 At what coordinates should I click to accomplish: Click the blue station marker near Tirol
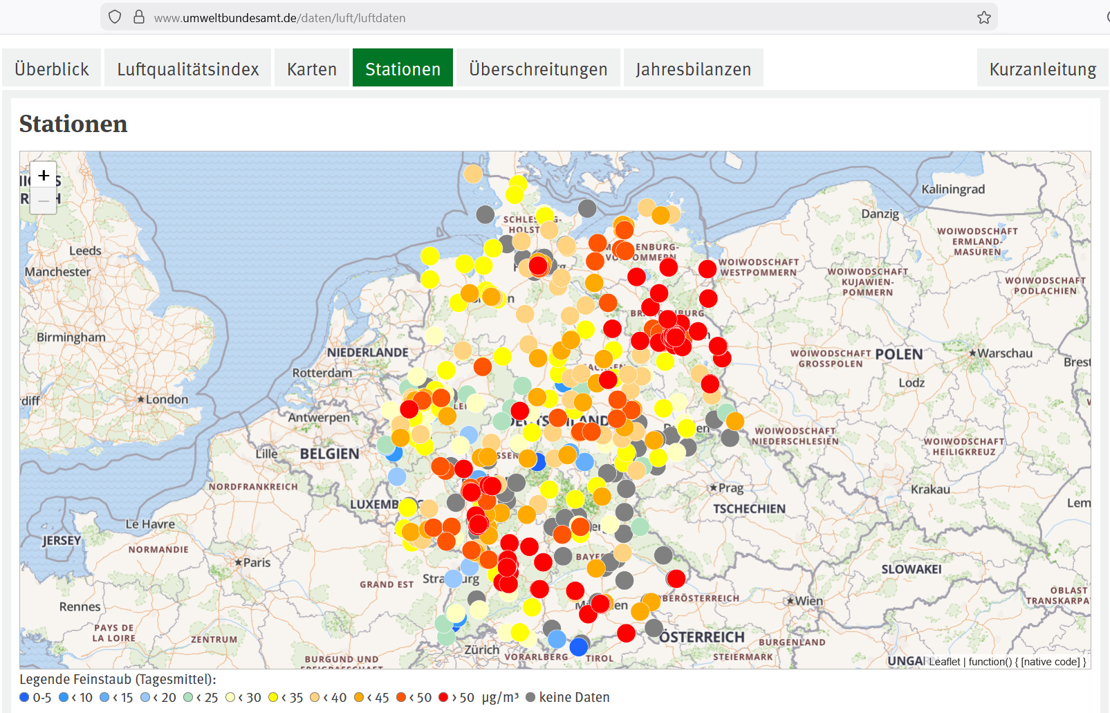point(578,647)
